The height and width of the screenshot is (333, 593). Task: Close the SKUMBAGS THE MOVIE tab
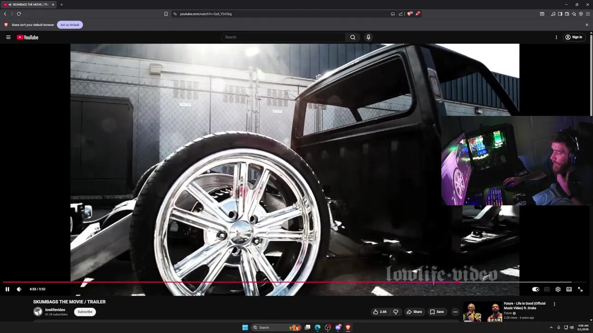point(53,5)
